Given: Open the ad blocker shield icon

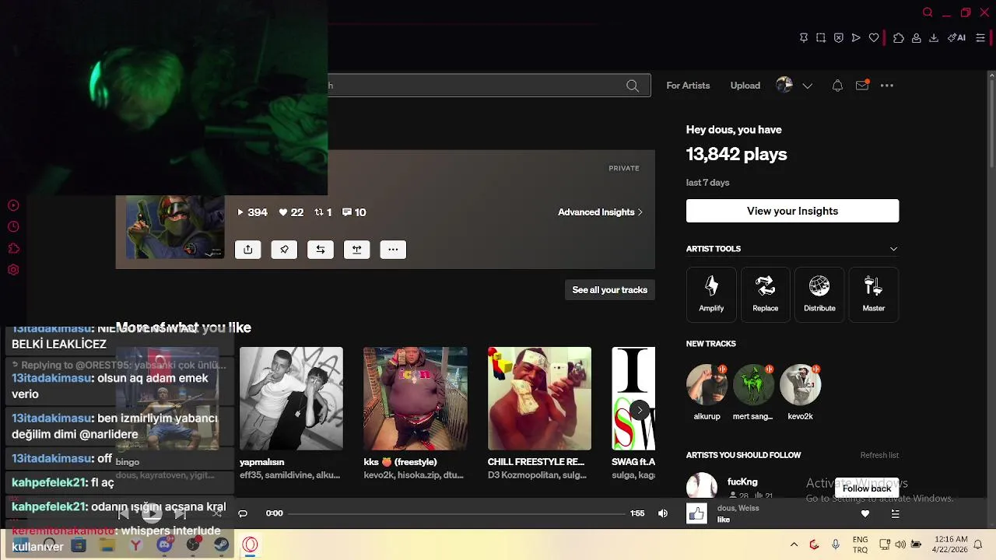Looking at the screenshot, I should [838, 37].
